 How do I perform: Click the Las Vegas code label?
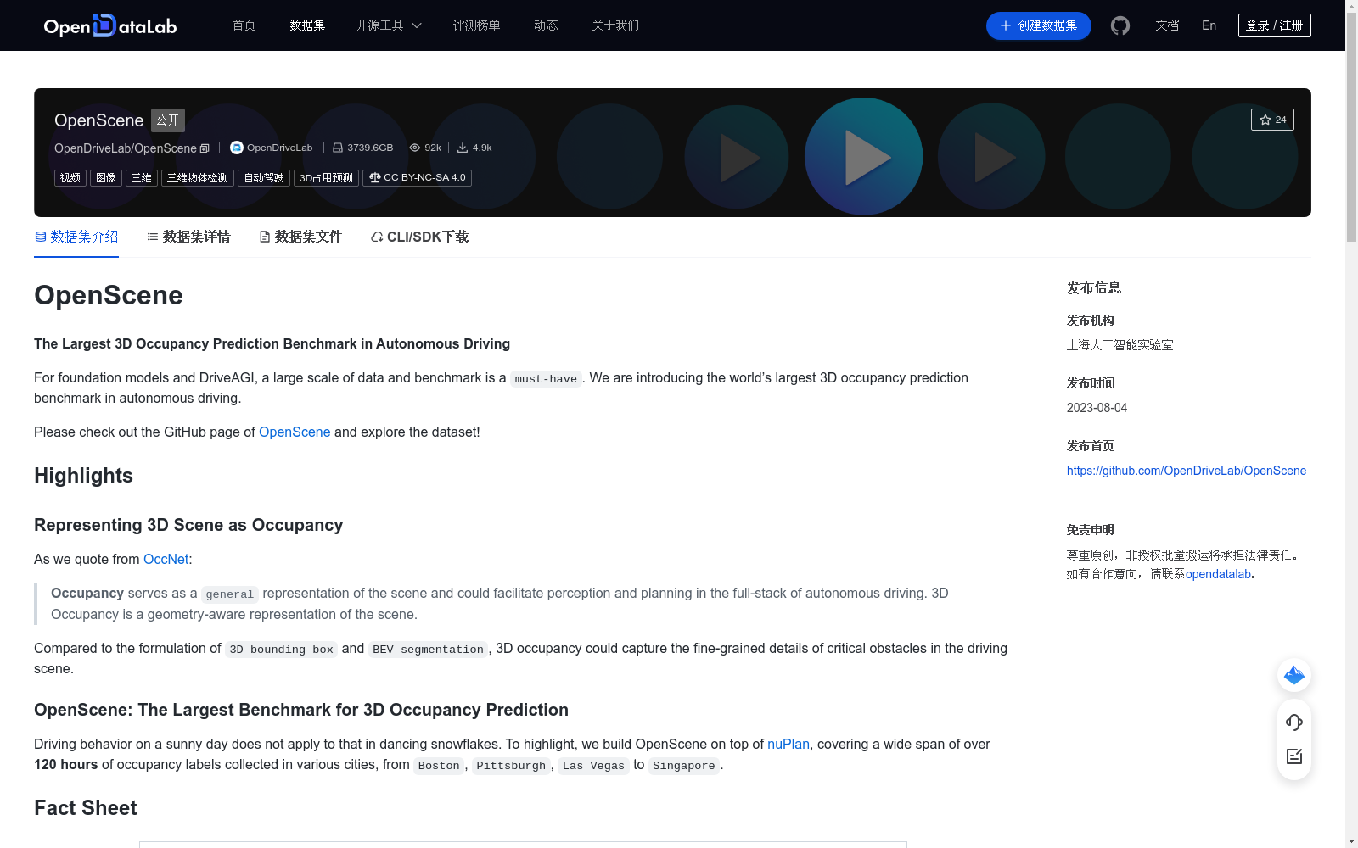pyautogui.click(x=593, y=766)
